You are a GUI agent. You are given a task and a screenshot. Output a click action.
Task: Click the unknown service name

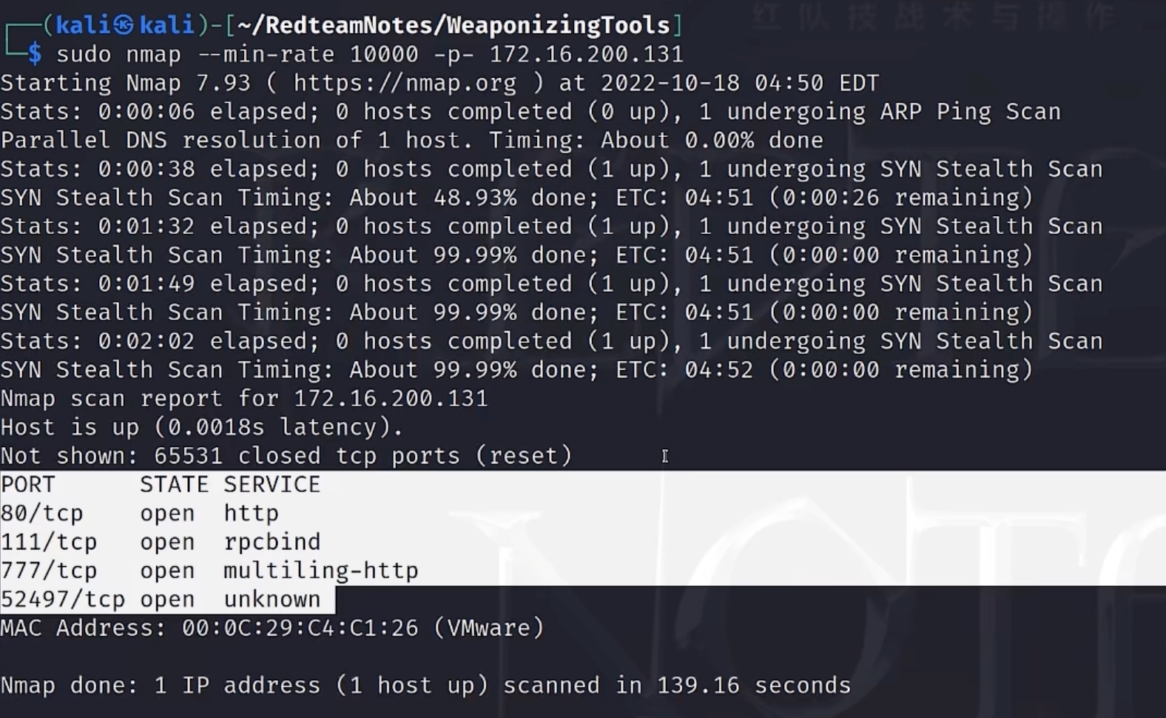coord(272,600)
